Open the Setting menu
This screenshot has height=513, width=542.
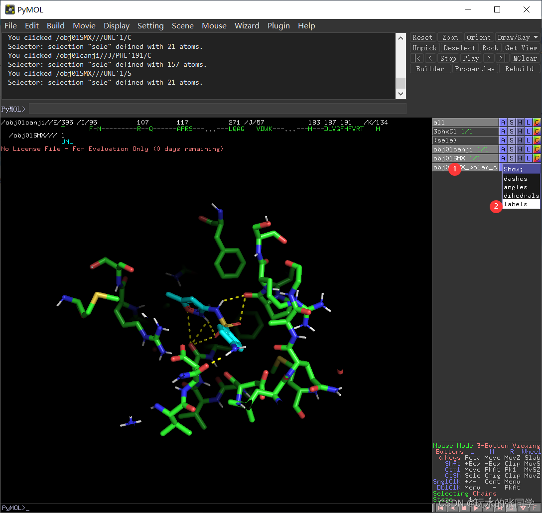[150, 26]
